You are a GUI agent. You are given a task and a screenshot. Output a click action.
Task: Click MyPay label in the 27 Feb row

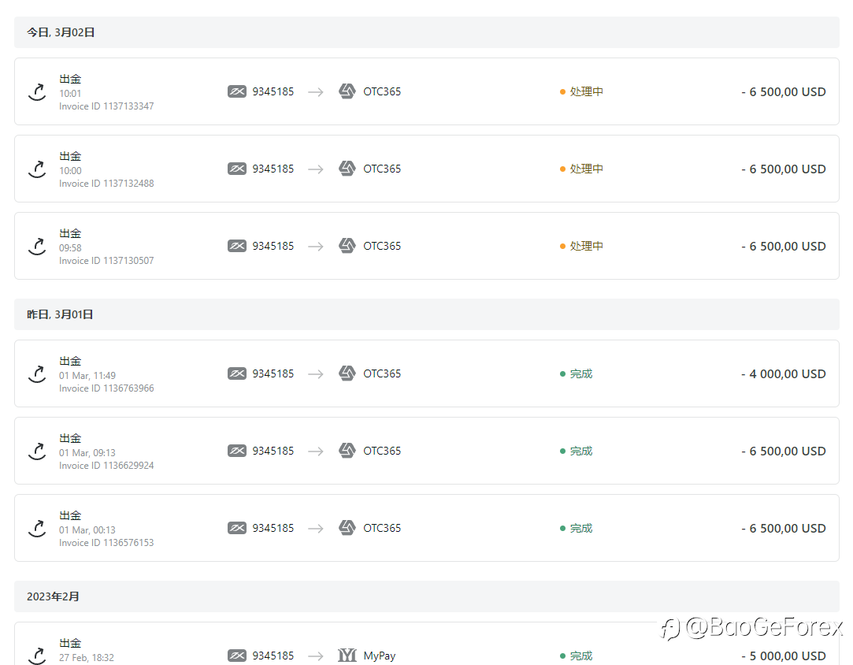pos(379,656)
